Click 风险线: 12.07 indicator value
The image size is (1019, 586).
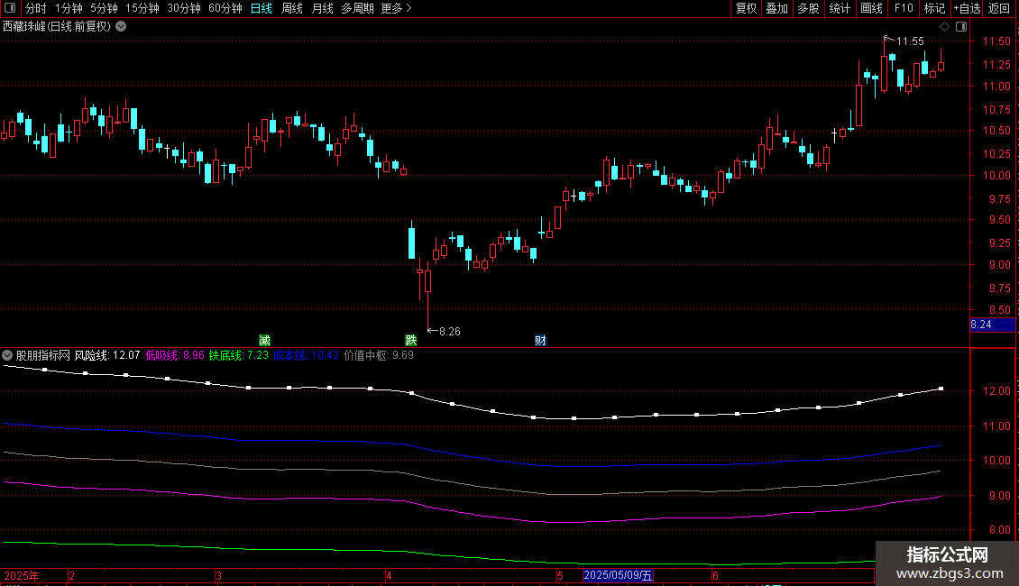[x=107, y=355]
